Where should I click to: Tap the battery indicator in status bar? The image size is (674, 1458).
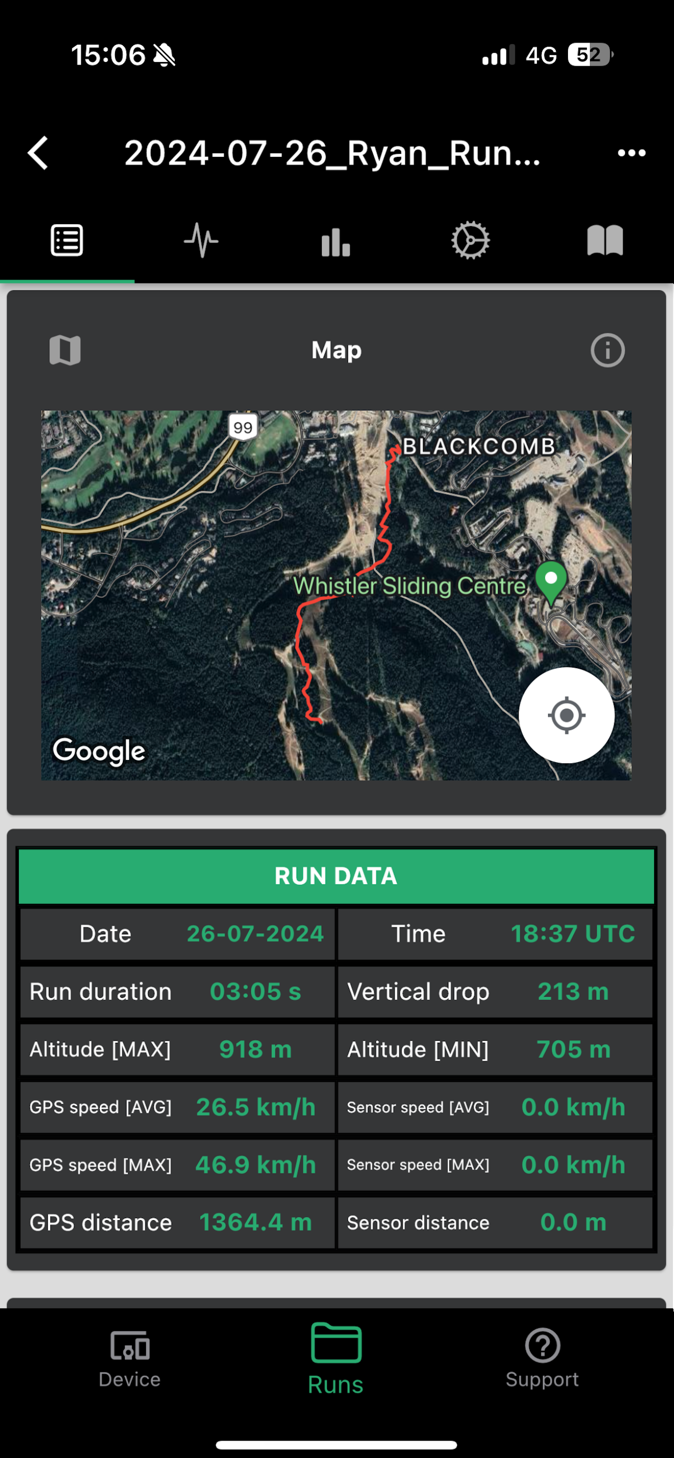coord(591,55)
